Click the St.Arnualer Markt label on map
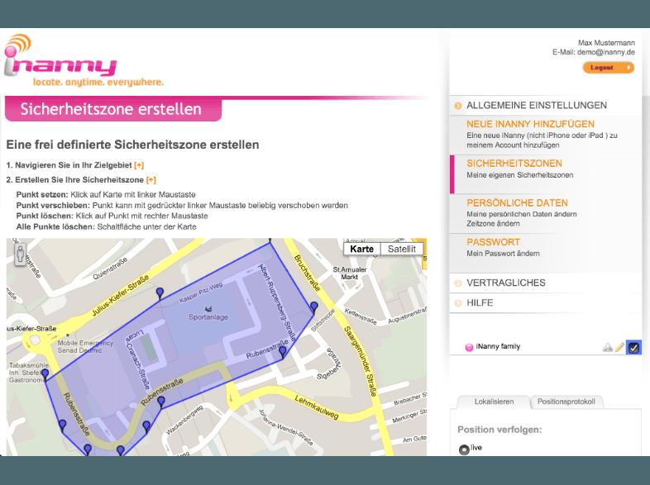This screenshot has height=485, width=650. [x=350, y=273]
